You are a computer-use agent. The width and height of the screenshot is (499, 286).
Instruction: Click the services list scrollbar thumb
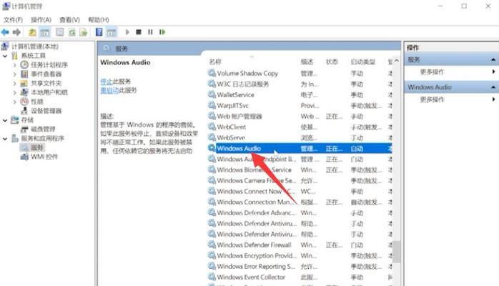click(397, 252)
